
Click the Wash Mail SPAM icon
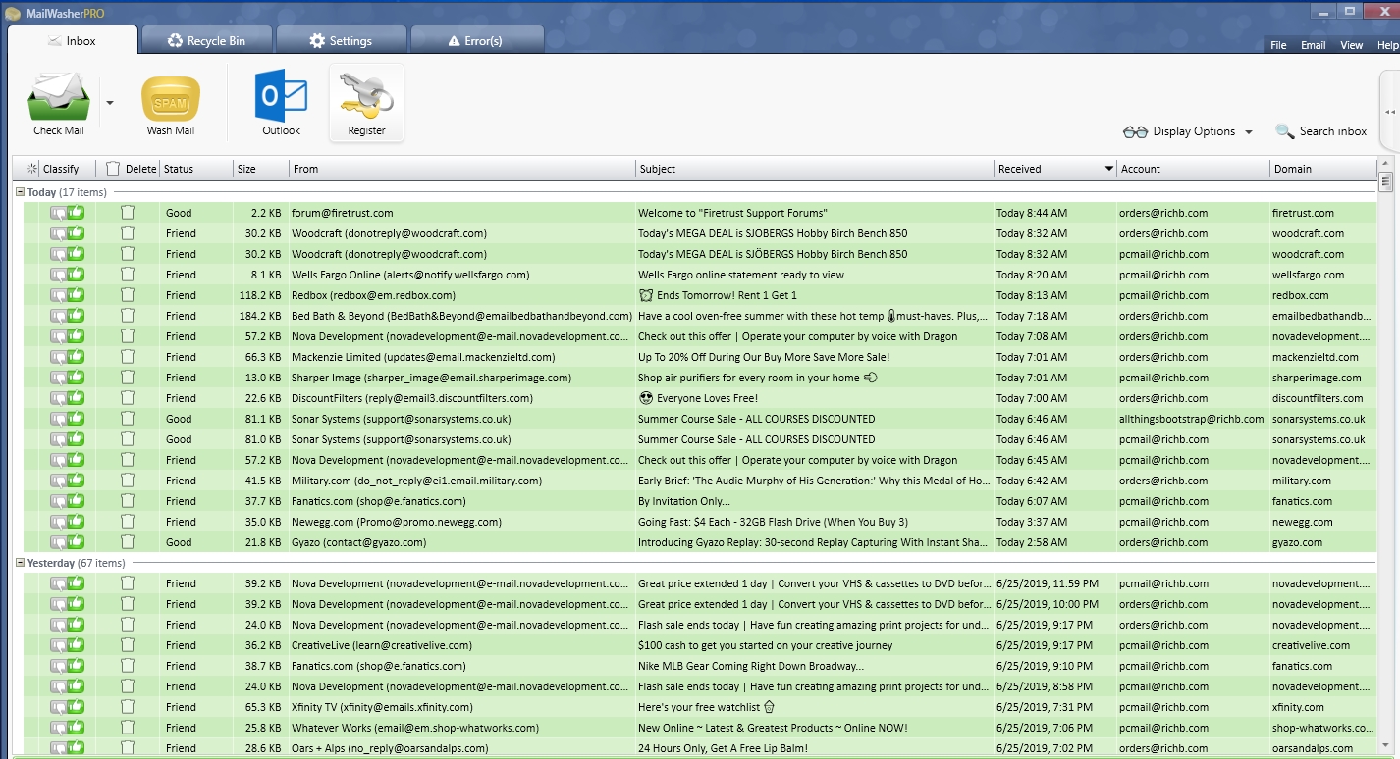pyautogui.click(x=171, y=98)
